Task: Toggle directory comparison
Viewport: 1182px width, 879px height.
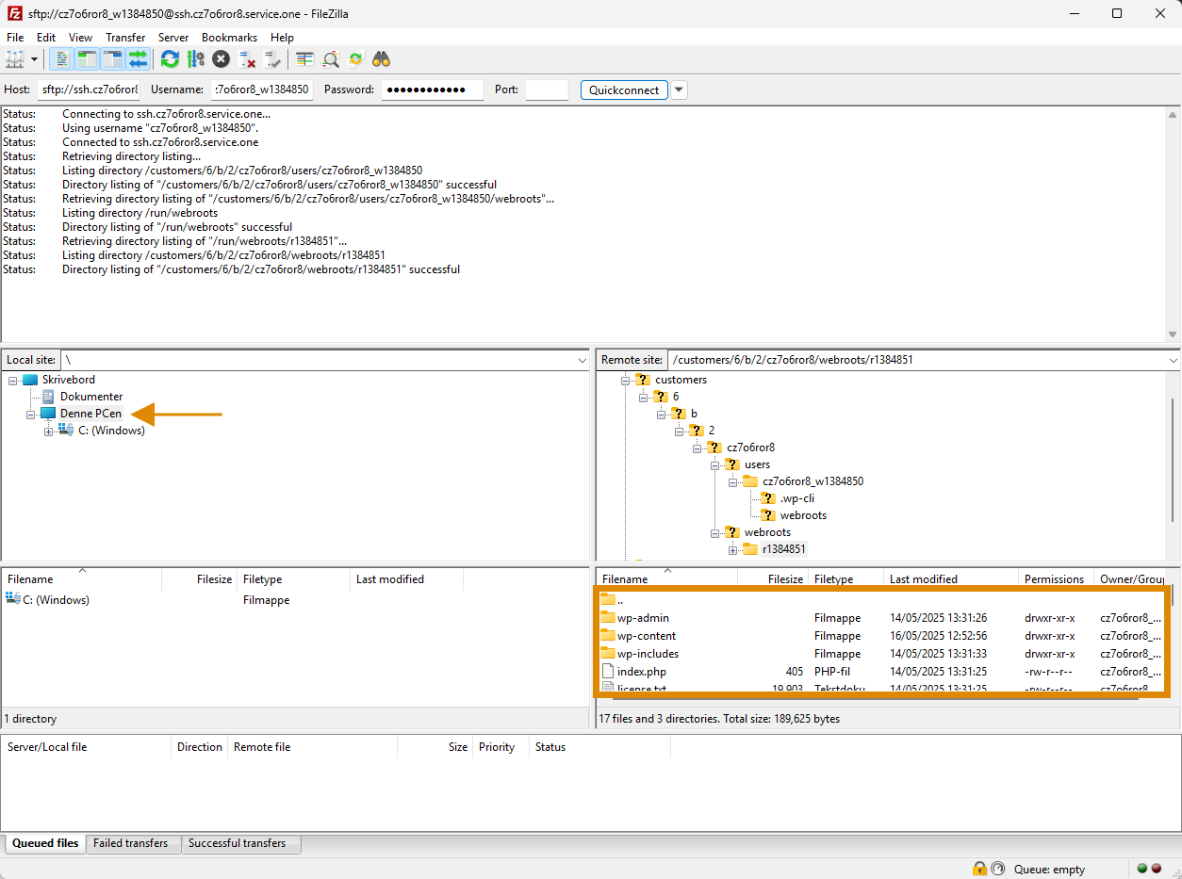Action: pos(331,59)
